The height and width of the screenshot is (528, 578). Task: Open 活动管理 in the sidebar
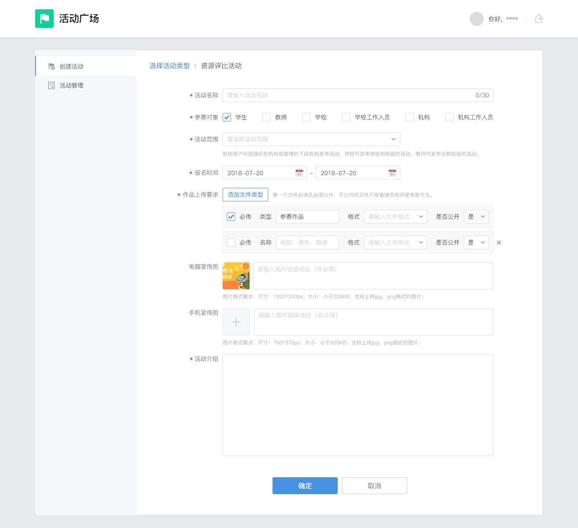(72, 85)
